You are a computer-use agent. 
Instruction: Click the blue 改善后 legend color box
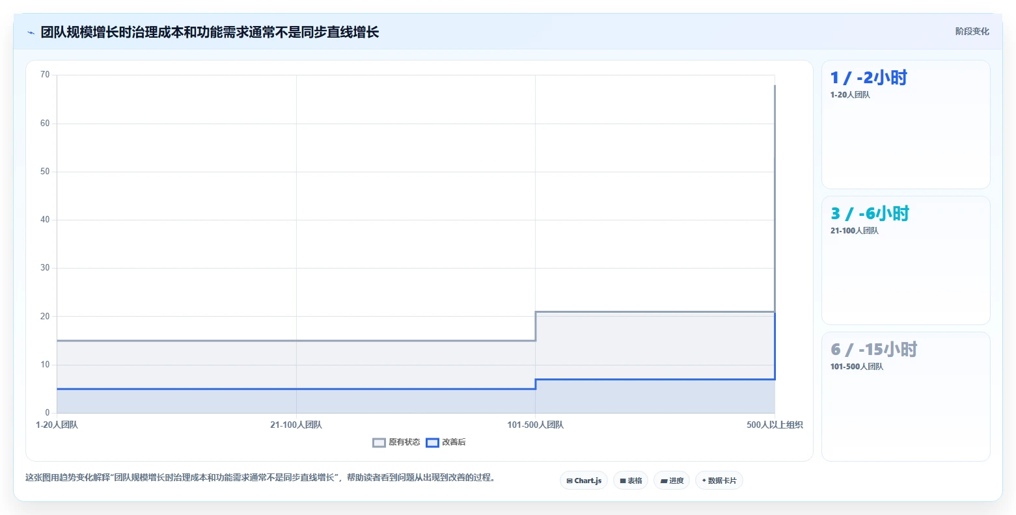(x=433, y=443)
